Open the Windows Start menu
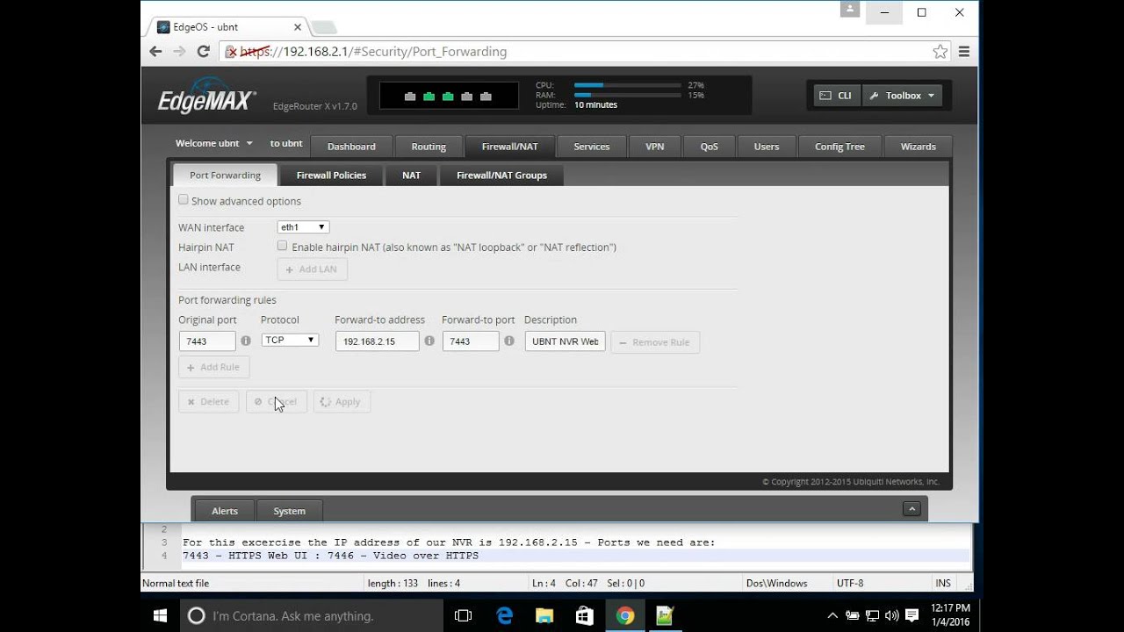This screenshot has width=1124, height=632. pyautogui.click(x=161, y=615)
